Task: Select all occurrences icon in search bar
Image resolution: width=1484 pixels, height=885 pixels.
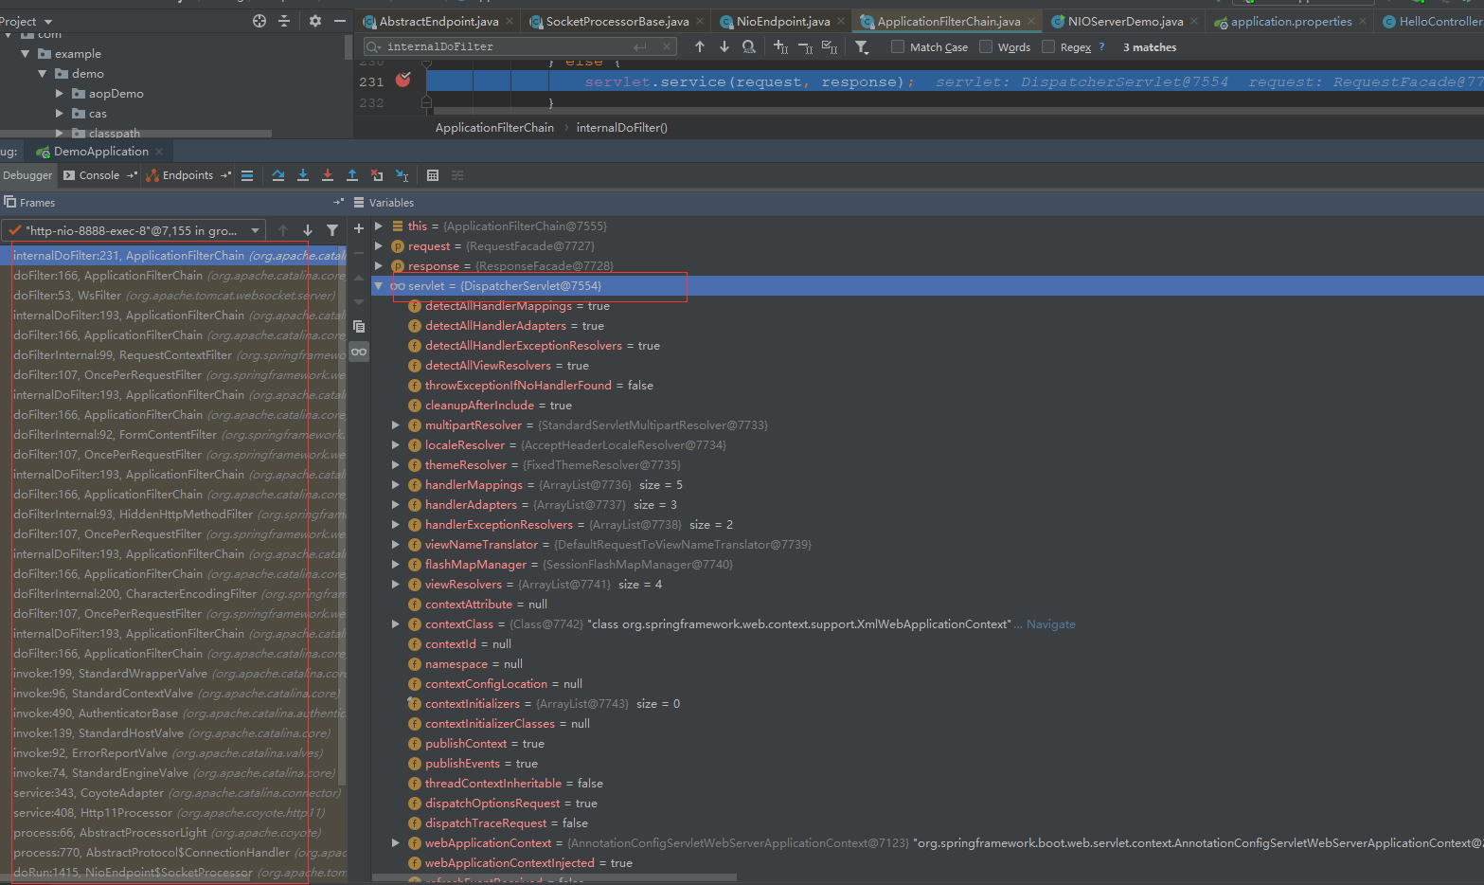Action: pos(830,46)
